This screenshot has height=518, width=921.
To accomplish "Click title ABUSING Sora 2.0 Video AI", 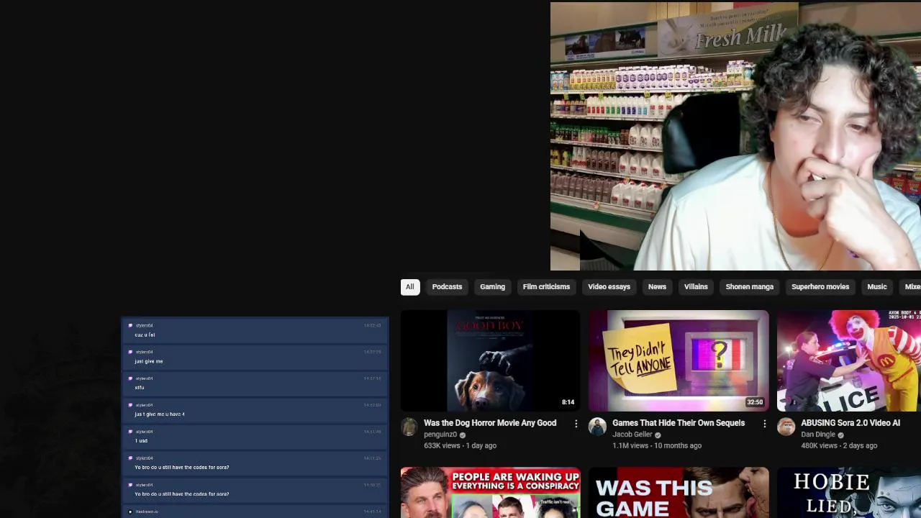I will [850, 423].
